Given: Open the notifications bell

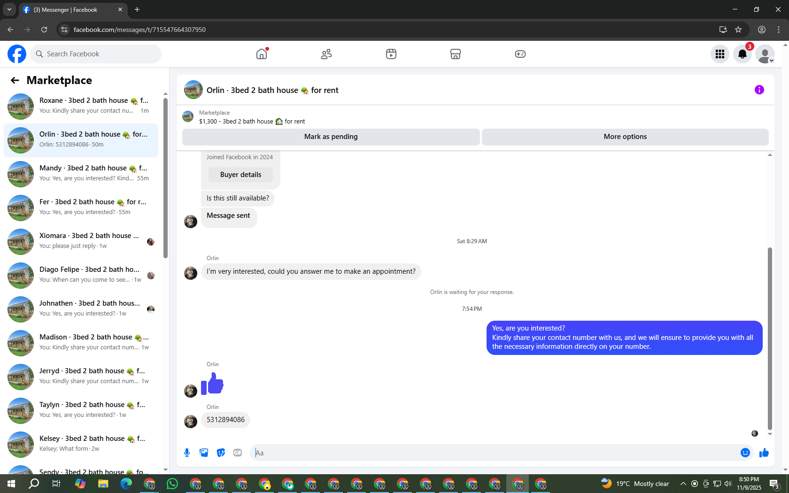Looking at the screenshot, I should coord(743,54).
